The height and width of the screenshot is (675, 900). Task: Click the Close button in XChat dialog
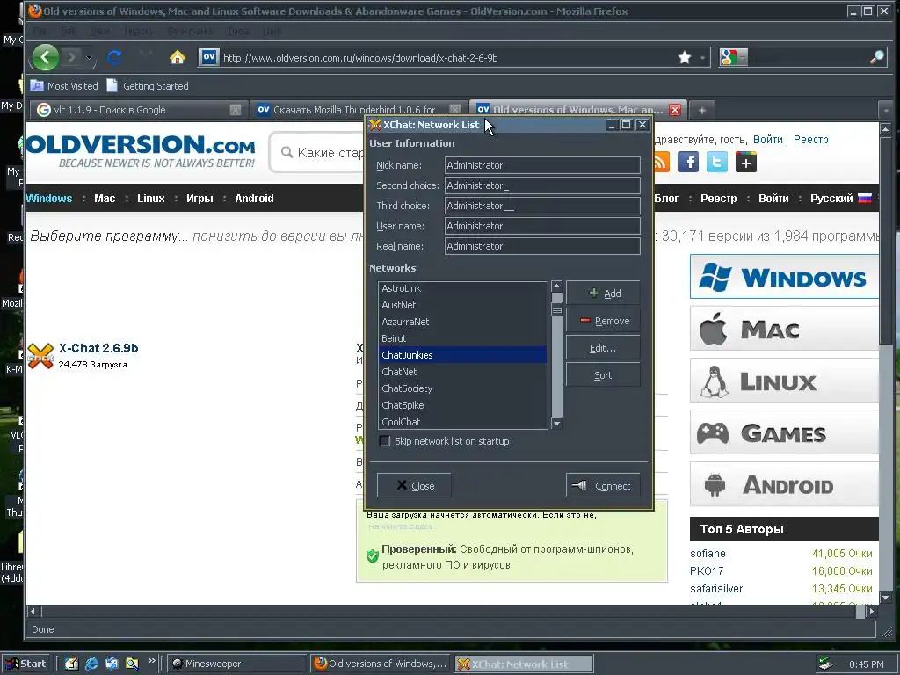[x=414, y=485]
